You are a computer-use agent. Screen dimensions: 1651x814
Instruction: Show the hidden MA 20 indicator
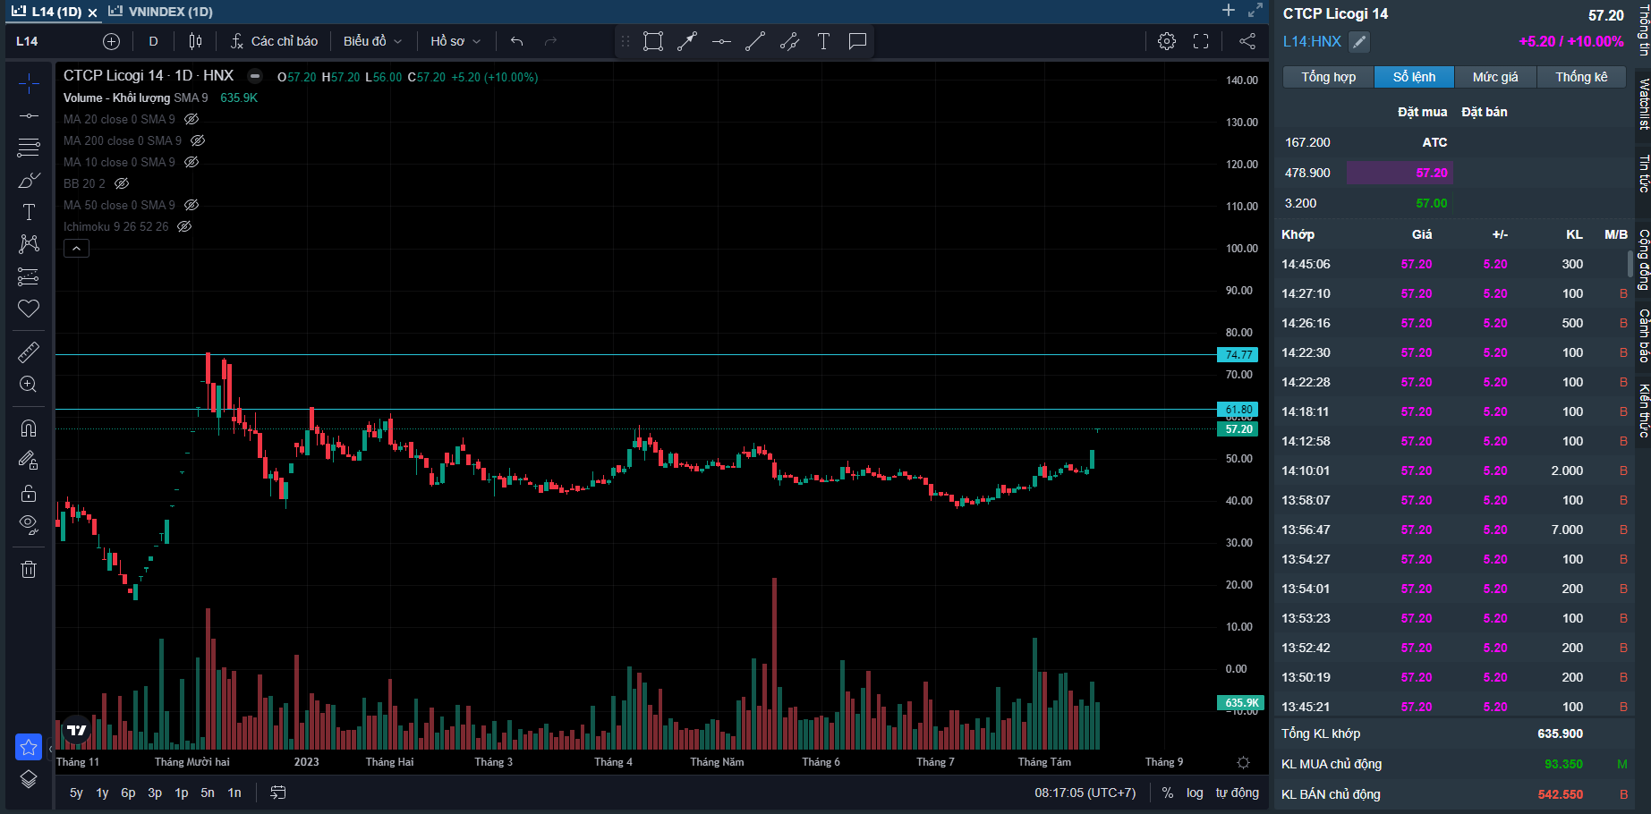click(191, 119)
